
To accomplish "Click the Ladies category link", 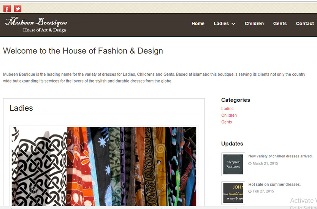I will point(227,109).
